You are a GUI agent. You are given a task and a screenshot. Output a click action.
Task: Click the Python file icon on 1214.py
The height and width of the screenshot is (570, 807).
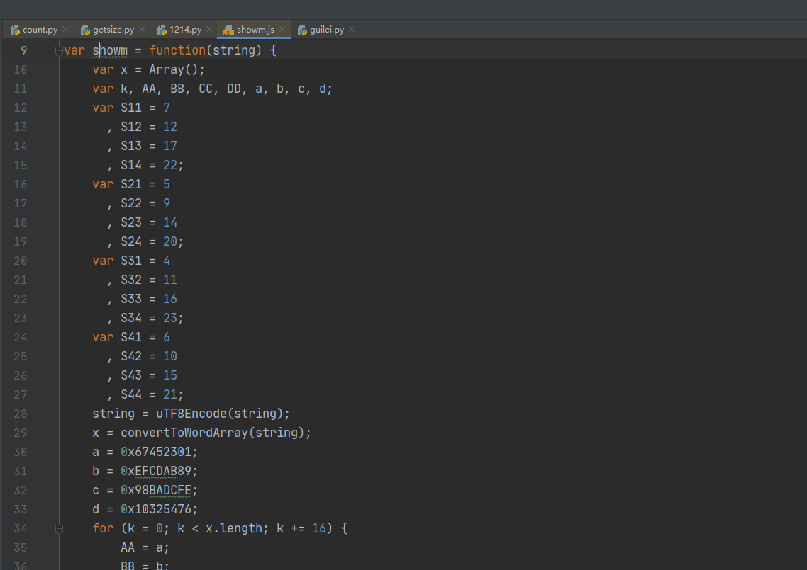tap(162, 30)
